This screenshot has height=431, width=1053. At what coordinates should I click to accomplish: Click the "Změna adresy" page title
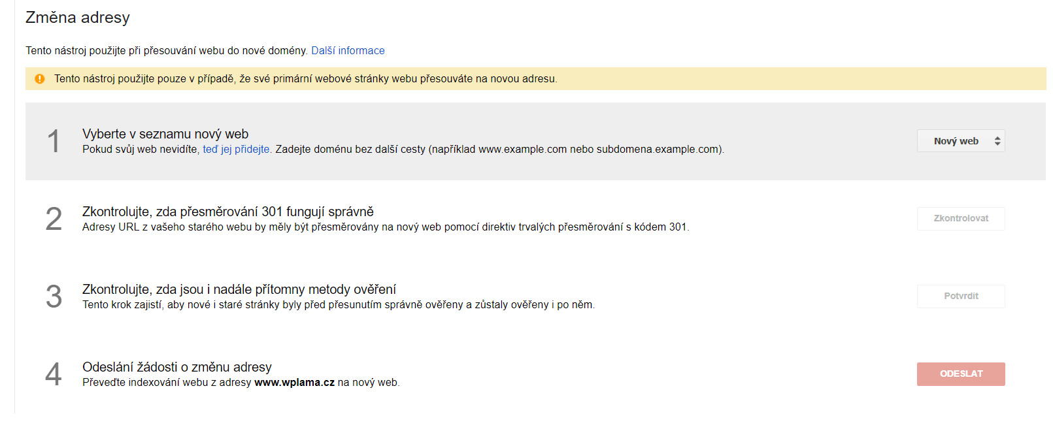(x=78, y=18)
